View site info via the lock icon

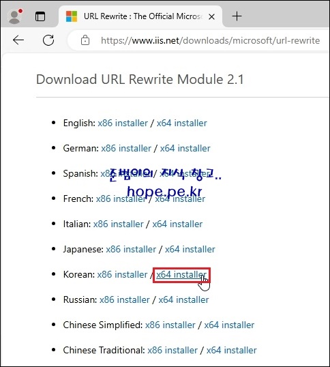coord(85,40)
